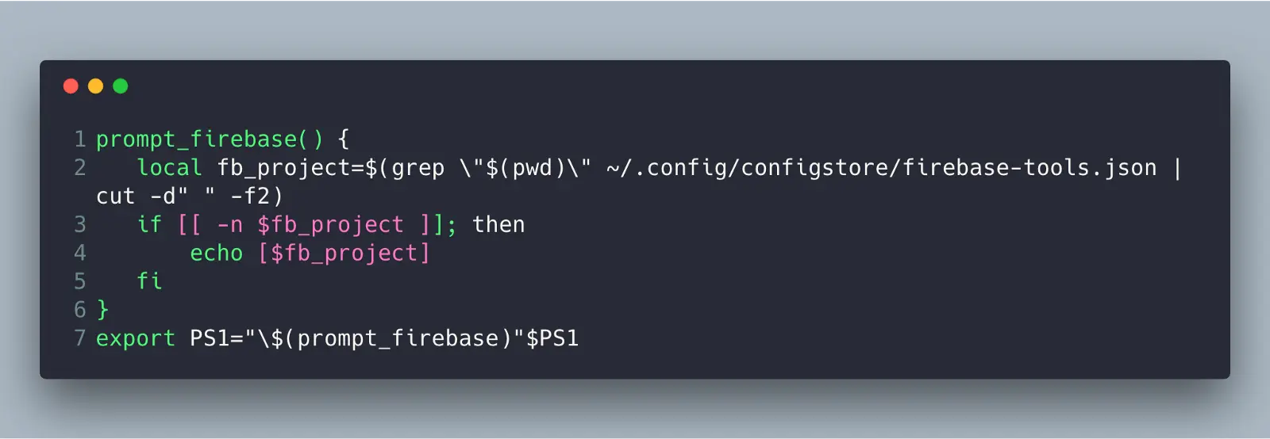The height and width of the screenshot is (439, 1270).
Task: Click the 'local' keyword on line 2
Action: click(169, 168)
